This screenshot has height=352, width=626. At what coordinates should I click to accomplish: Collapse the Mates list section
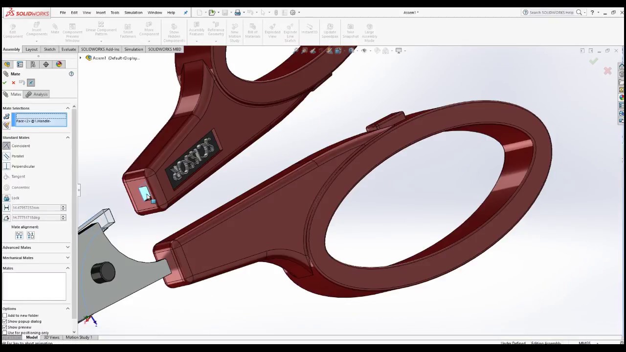click(67, 268)
